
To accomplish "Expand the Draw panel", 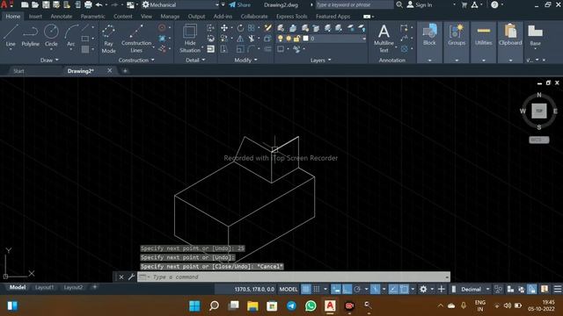I will [49, 61].
